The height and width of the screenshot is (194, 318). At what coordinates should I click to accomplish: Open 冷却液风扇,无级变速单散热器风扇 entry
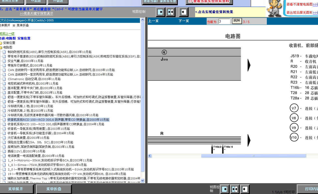(x=53, y=115)
